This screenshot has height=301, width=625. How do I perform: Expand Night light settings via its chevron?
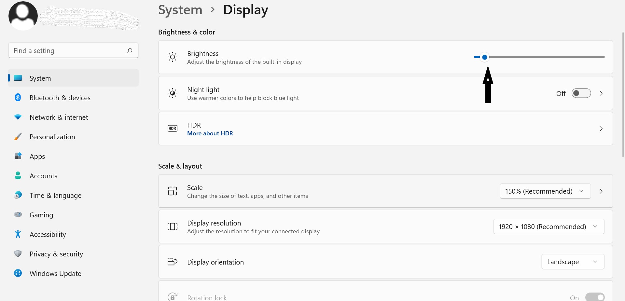coord(601,93)
